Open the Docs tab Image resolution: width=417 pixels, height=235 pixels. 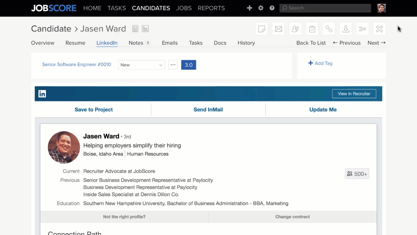coord(220,43)
